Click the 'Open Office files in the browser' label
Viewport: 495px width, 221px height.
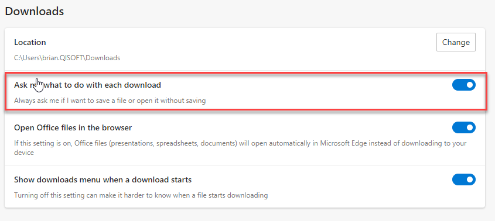click(73, 127)
